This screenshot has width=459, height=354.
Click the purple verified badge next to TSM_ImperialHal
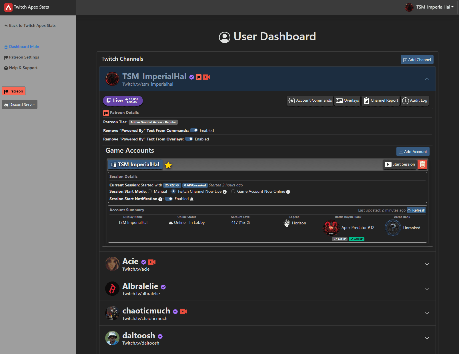coord(192,77)
